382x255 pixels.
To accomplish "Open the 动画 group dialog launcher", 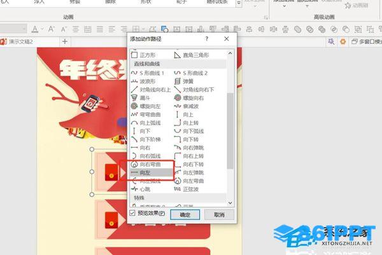I will pos(265,18).
